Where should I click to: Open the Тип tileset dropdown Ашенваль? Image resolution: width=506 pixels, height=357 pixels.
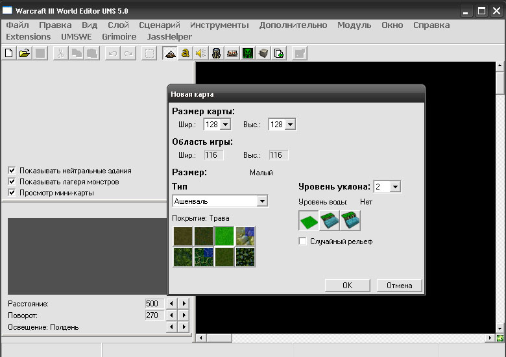[x=262, y=201]
